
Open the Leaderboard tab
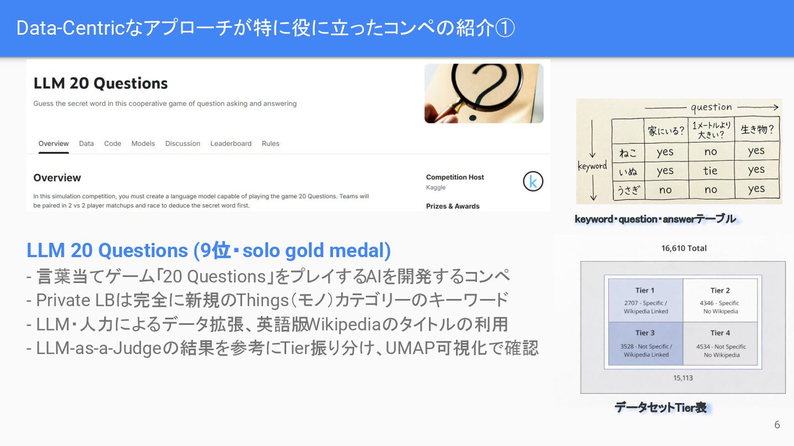(230, 143)
